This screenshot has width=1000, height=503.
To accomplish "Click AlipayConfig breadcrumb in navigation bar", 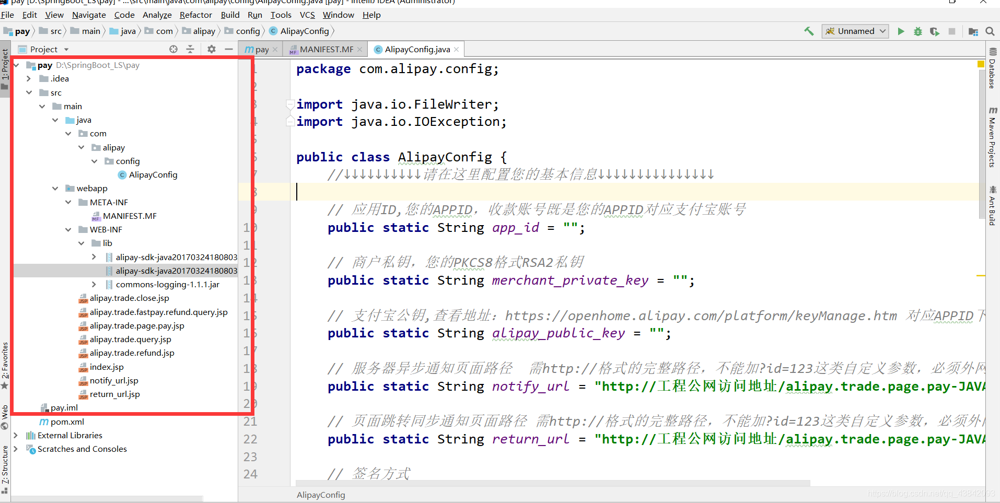I will (x=299, y=31).
